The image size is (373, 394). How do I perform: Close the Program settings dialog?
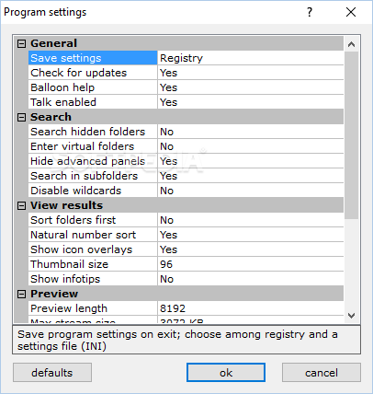[x=351, y=12]
